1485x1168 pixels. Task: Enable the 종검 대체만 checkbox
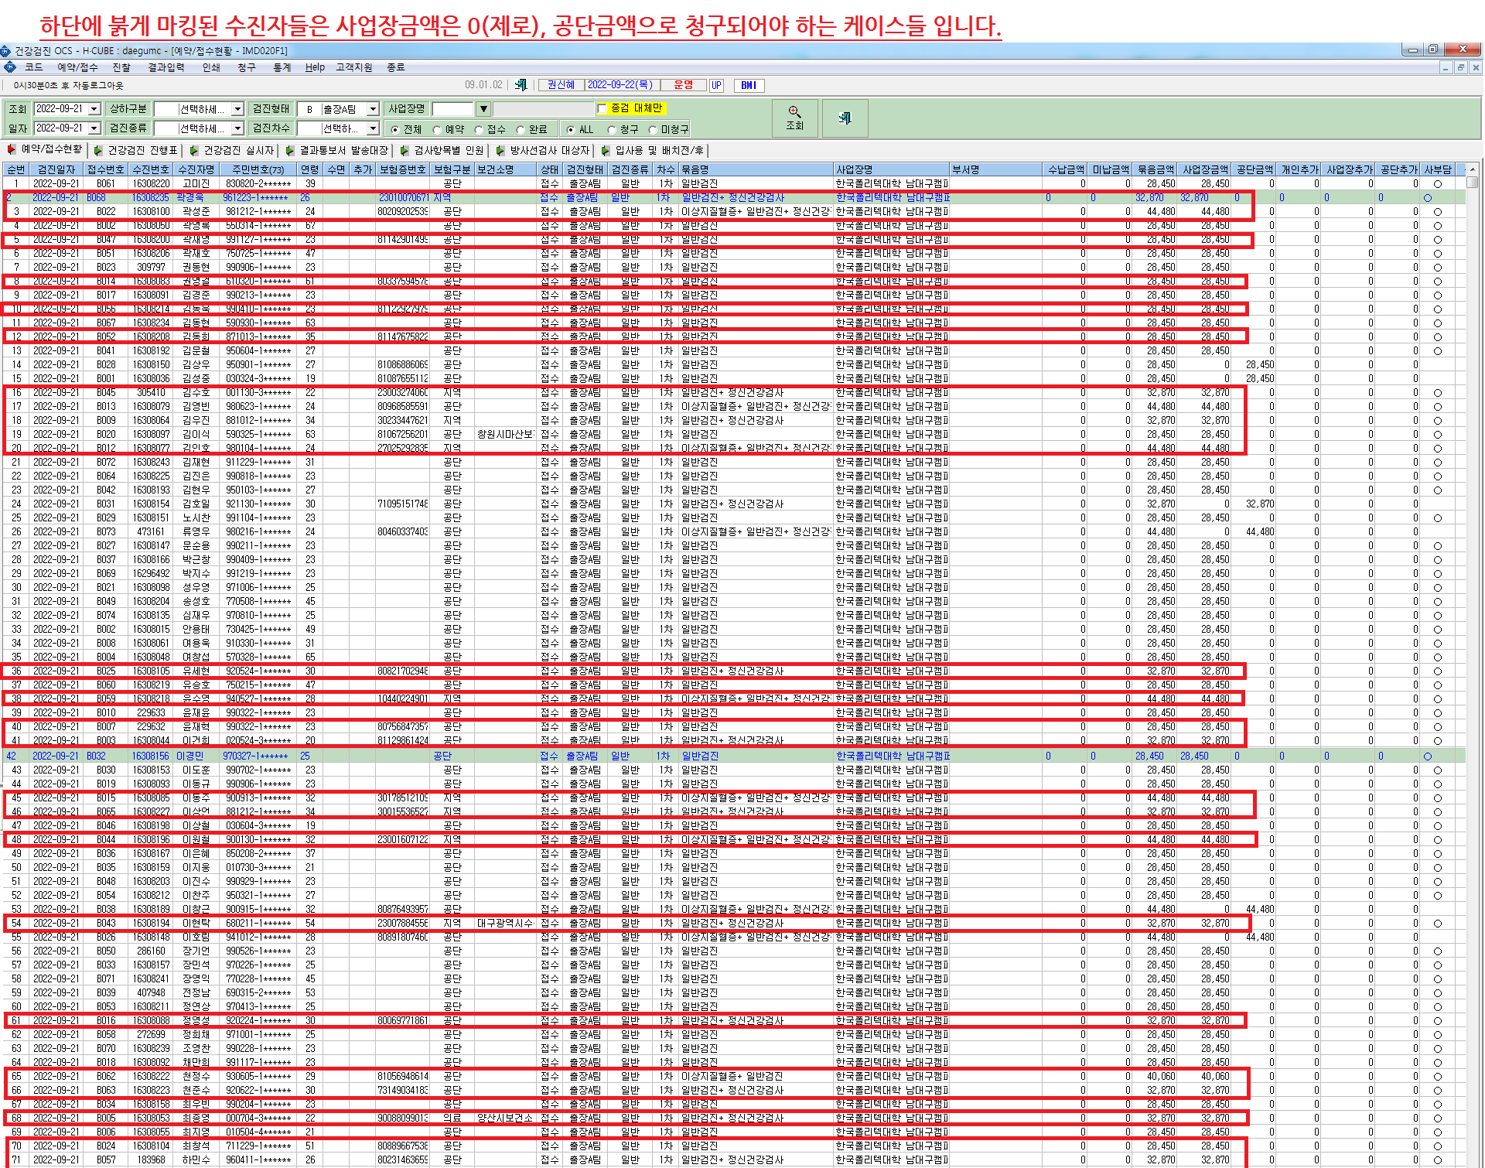(x=602, y=108)
